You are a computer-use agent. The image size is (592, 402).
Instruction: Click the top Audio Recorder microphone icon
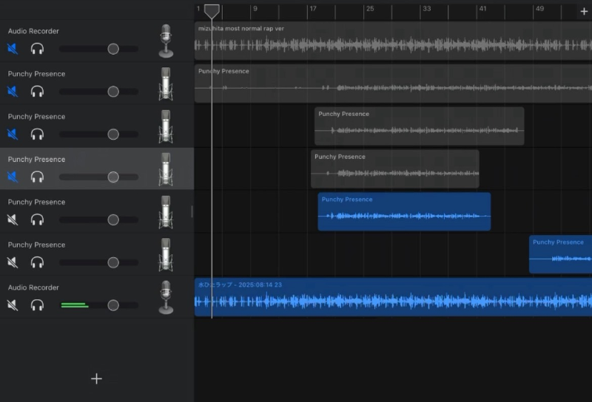(166, 41)
